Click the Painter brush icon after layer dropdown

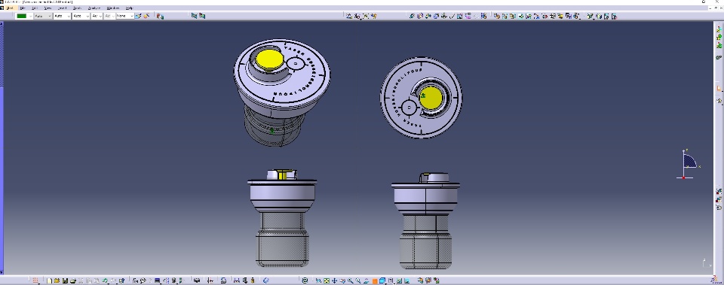pos(138,16)
